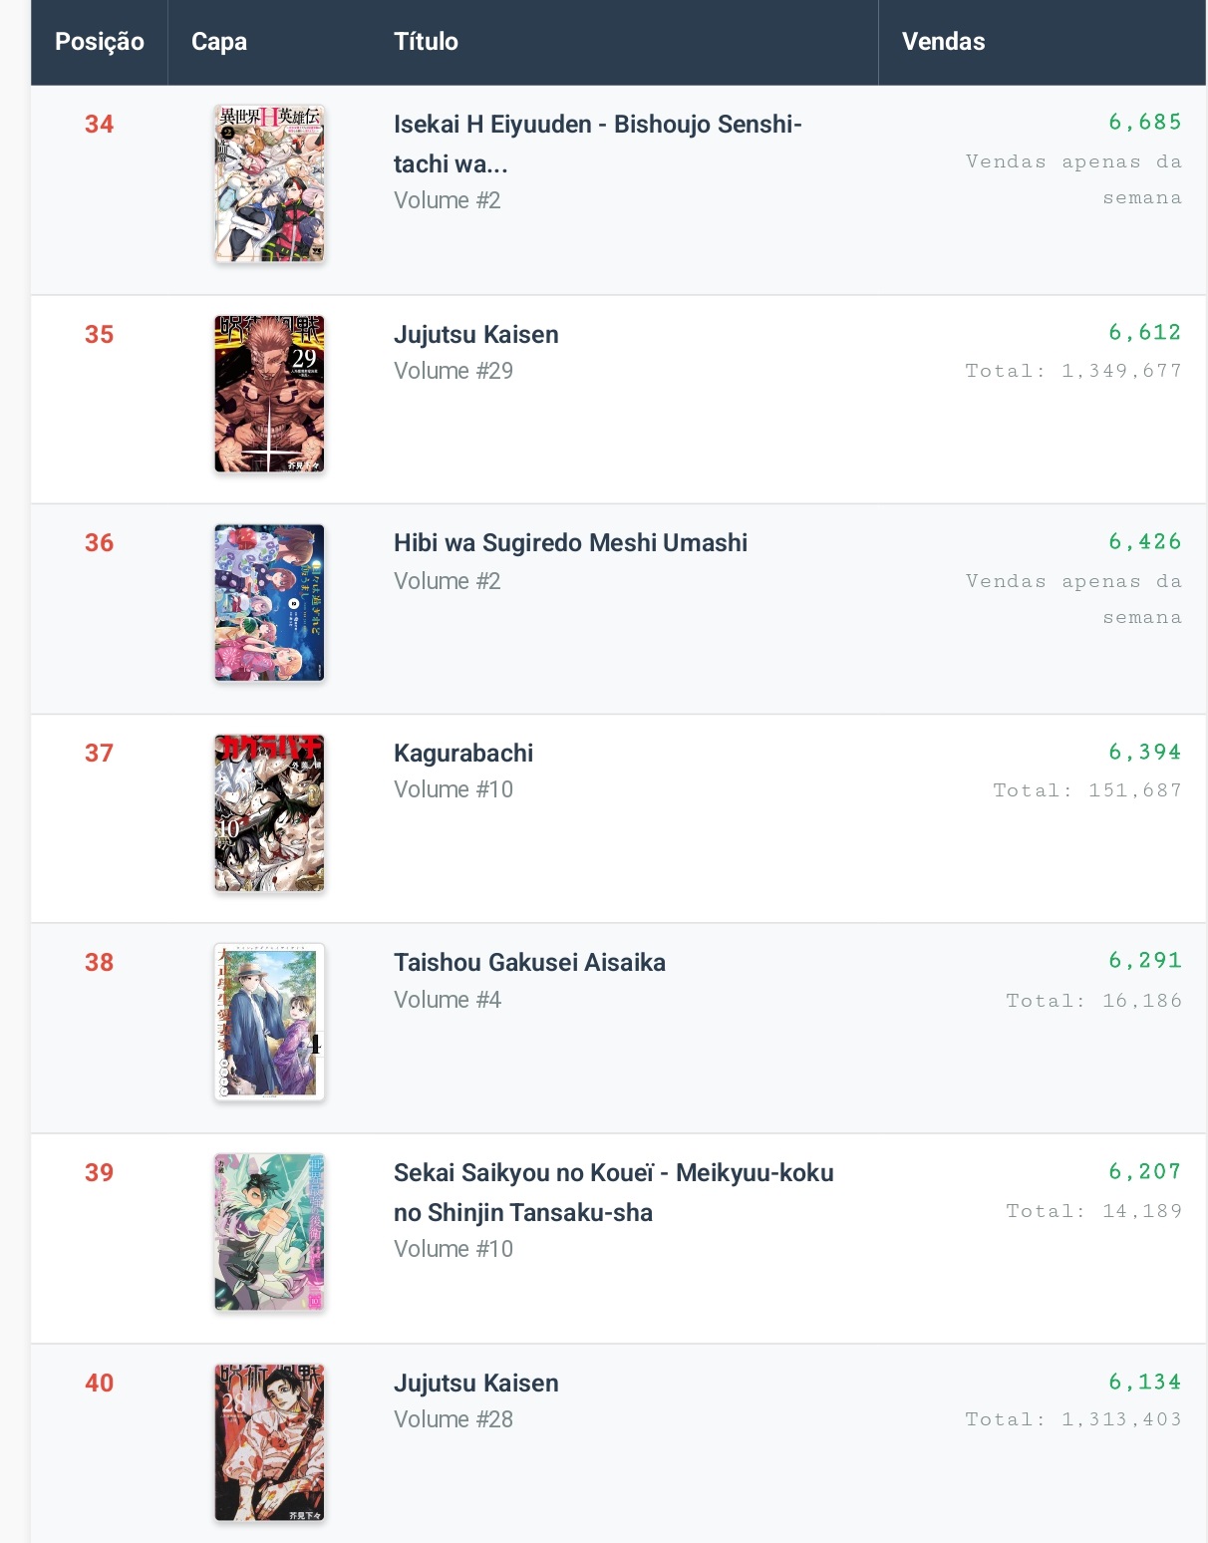1208x1543 pixels.
Task: Click the Sekai Saikyou no Kouei title
Action: click(x=613, y=1192)
